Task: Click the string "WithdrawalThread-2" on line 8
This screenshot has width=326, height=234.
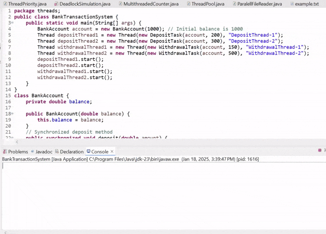Action: pos(275,53)
